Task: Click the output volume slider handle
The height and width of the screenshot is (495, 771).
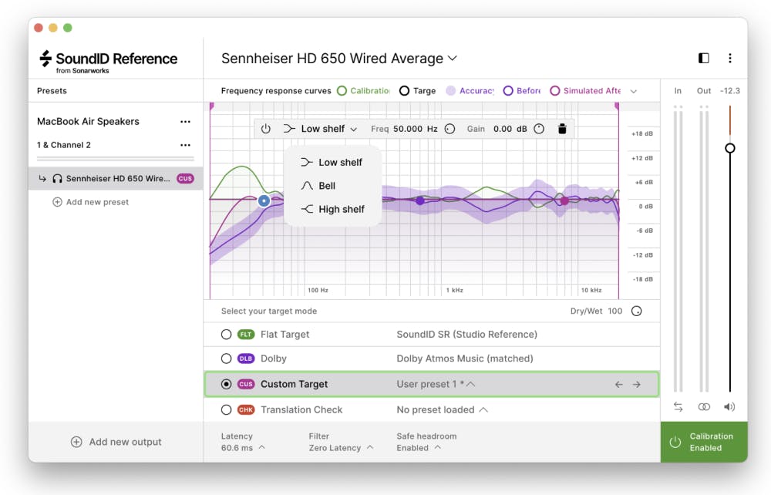Action: pos(729,148)
